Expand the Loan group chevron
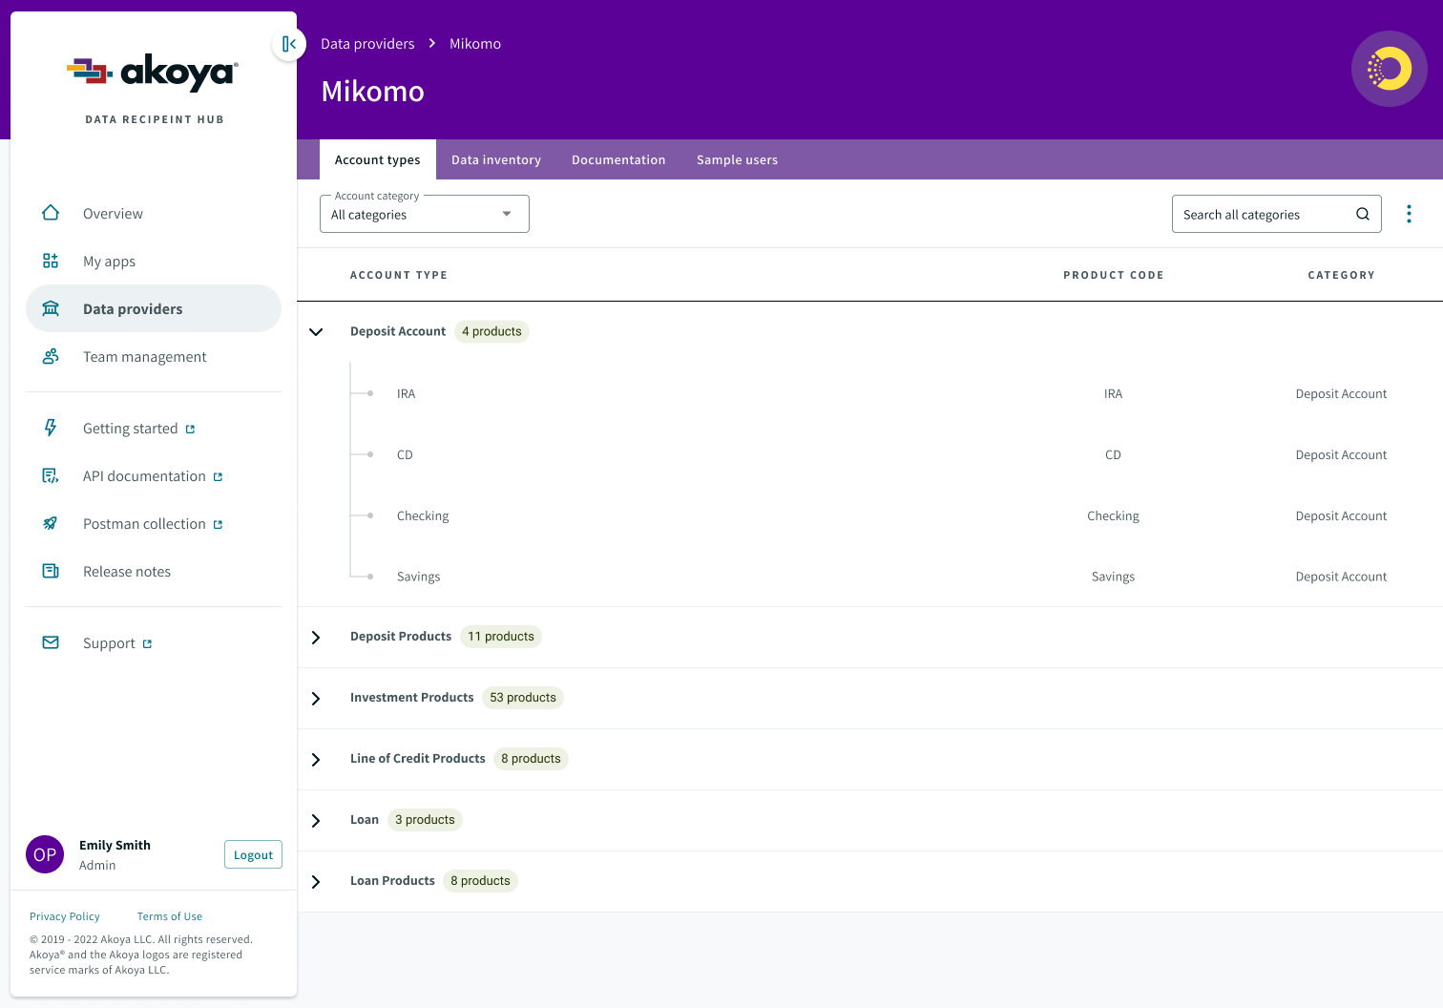 [316, 820]
